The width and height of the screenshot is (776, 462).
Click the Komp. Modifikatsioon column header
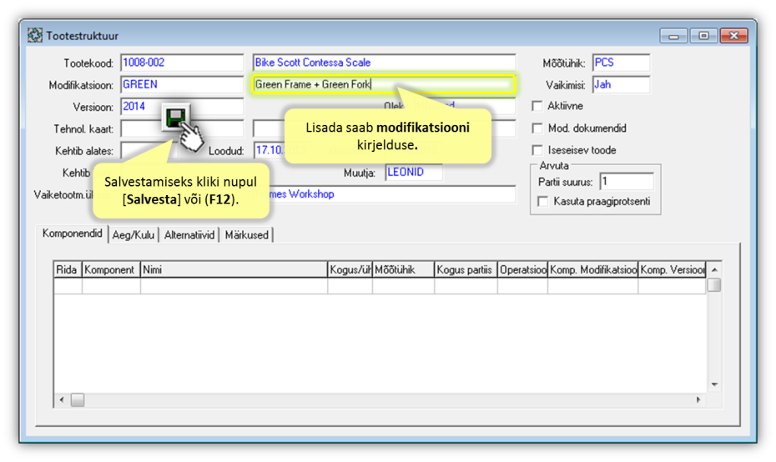[x=593, y=269]
